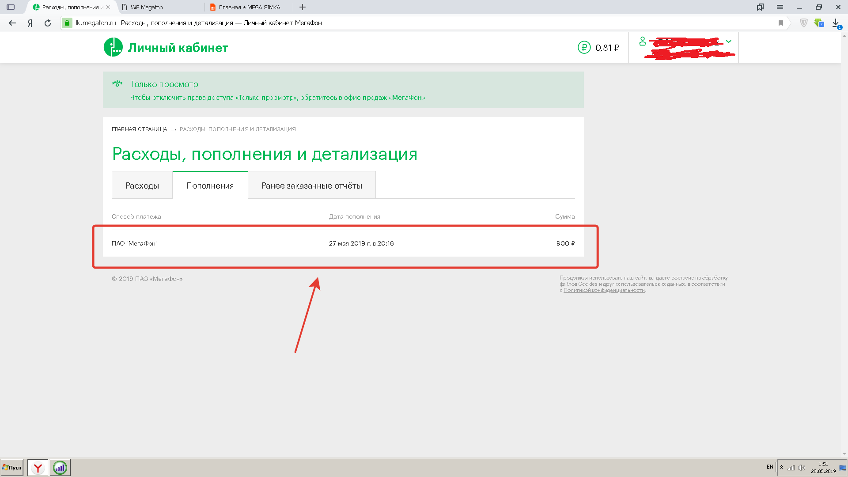Click the Только просмотр heading
The image size is (848, 477).
pyautogui.click(x=164, y=84)
